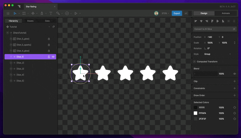Click the second star on canvas

103,73
